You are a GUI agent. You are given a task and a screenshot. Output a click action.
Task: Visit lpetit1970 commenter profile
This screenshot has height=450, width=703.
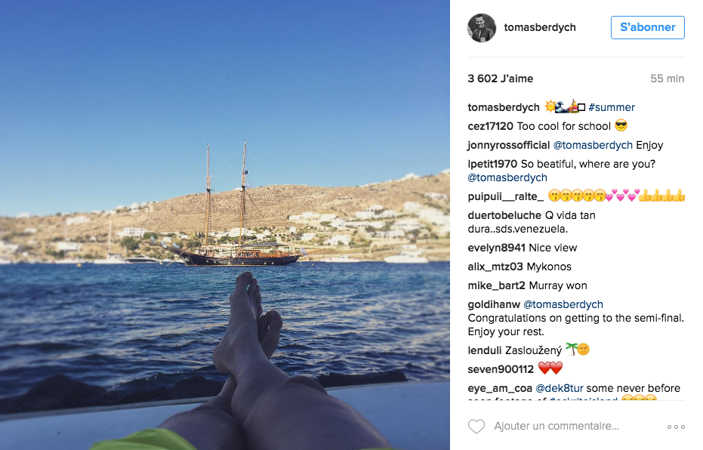coord(492,164)
